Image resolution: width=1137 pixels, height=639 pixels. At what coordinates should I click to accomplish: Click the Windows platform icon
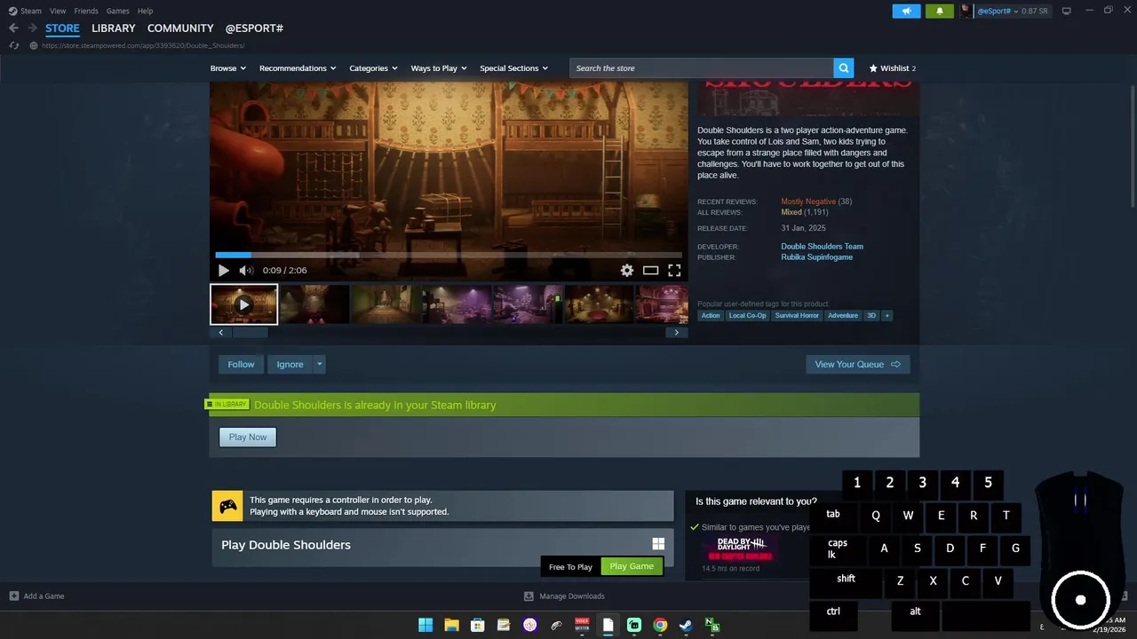point(658,544)
